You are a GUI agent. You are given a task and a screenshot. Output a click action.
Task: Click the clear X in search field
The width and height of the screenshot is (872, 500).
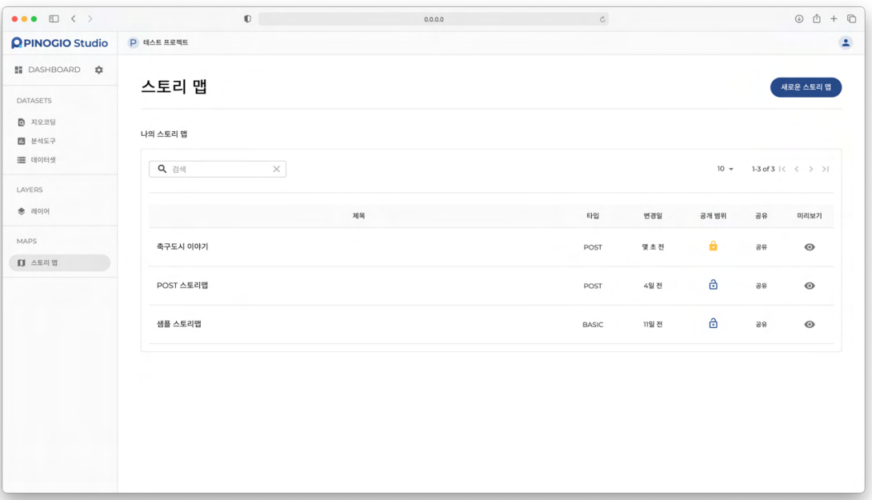[x=277, y=169]
